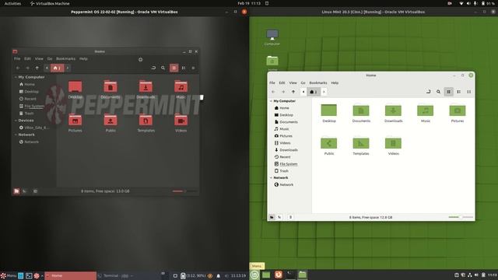This screenshot has width=498, height=280.
Task: Switch Peppermint file manager to list view
Action: [x=184, y=68]
